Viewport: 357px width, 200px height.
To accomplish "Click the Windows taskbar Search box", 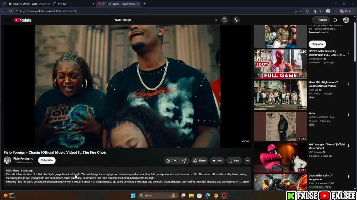I will (158, 196).
